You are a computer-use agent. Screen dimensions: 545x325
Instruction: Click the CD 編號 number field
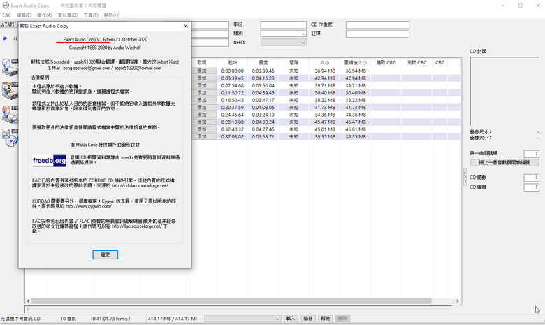coord(531,187)
